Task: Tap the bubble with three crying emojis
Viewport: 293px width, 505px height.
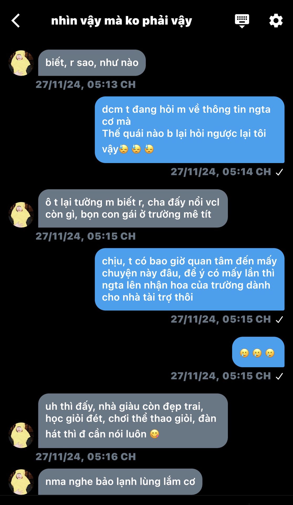Action: point(258,352)
